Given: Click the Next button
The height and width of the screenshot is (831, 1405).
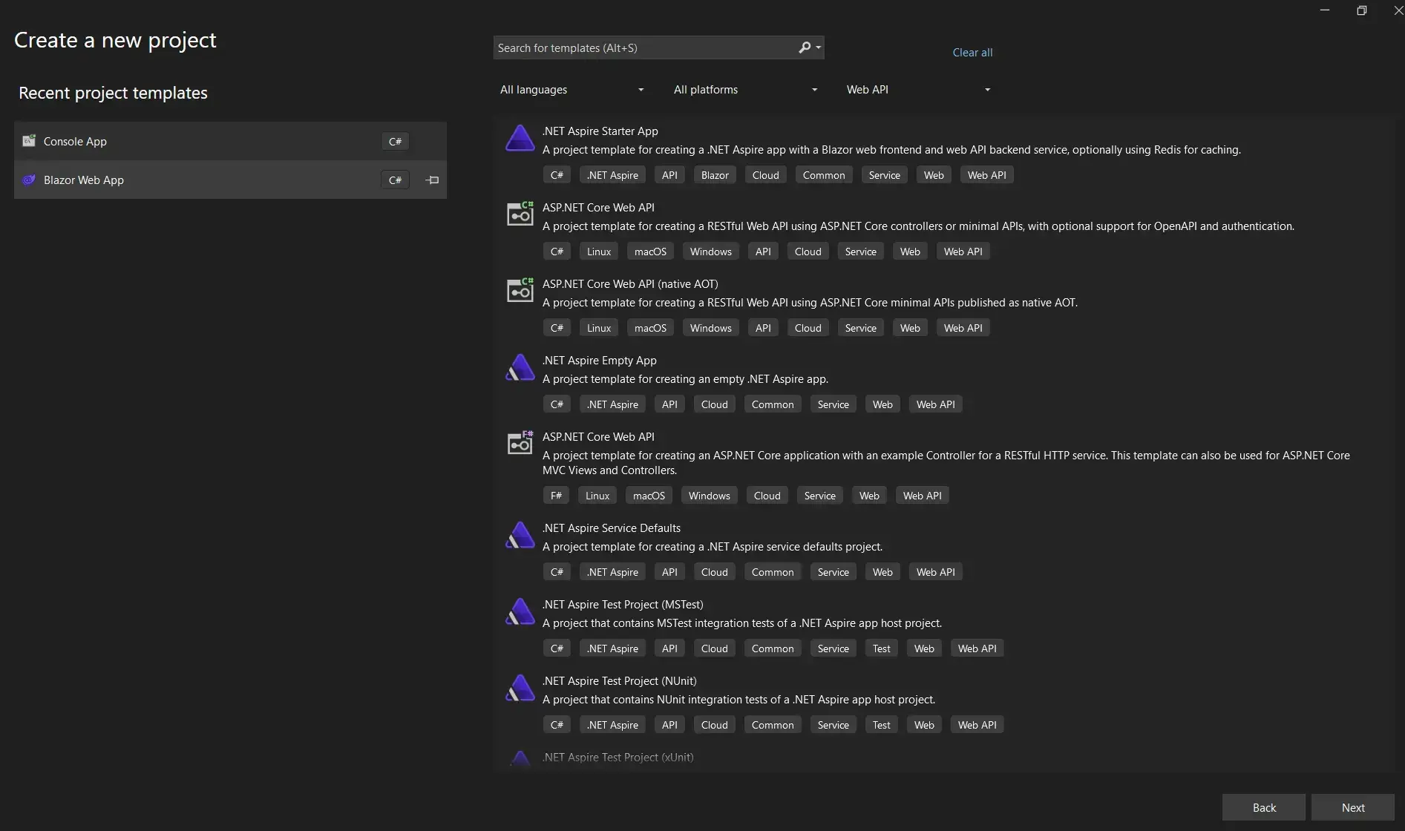Looking at the screenshot, I should click(1352, 807).
